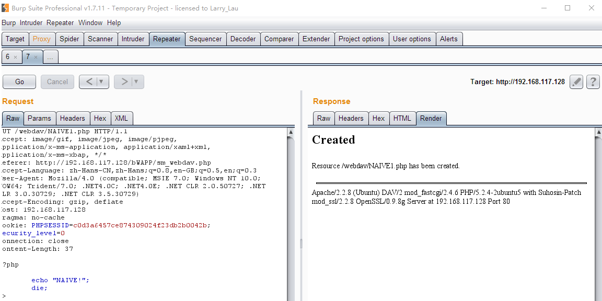Open the back history dropdown arrow

point(101,82)
